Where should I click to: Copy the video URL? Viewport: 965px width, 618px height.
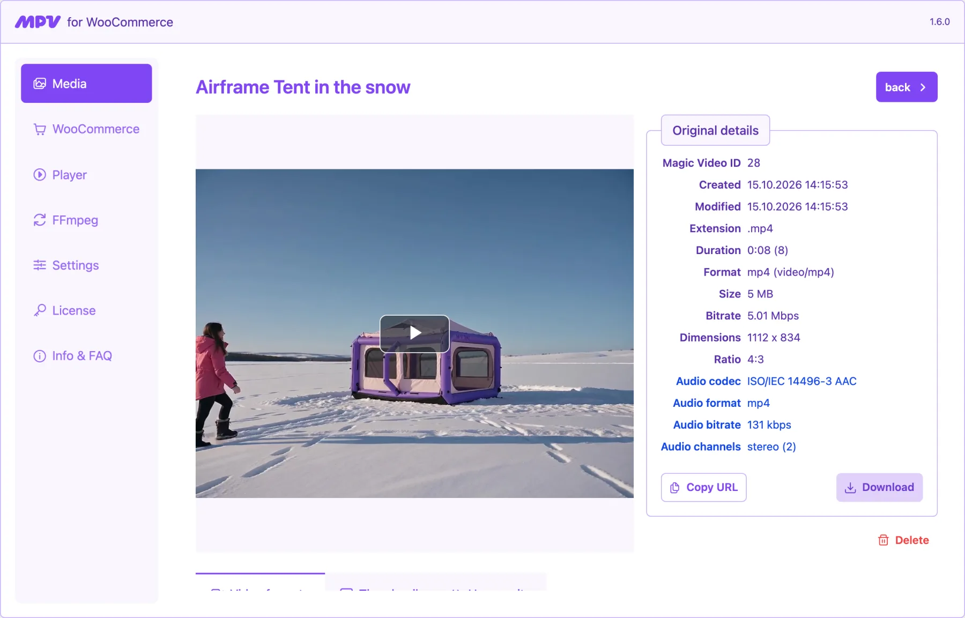coord(703,487)
